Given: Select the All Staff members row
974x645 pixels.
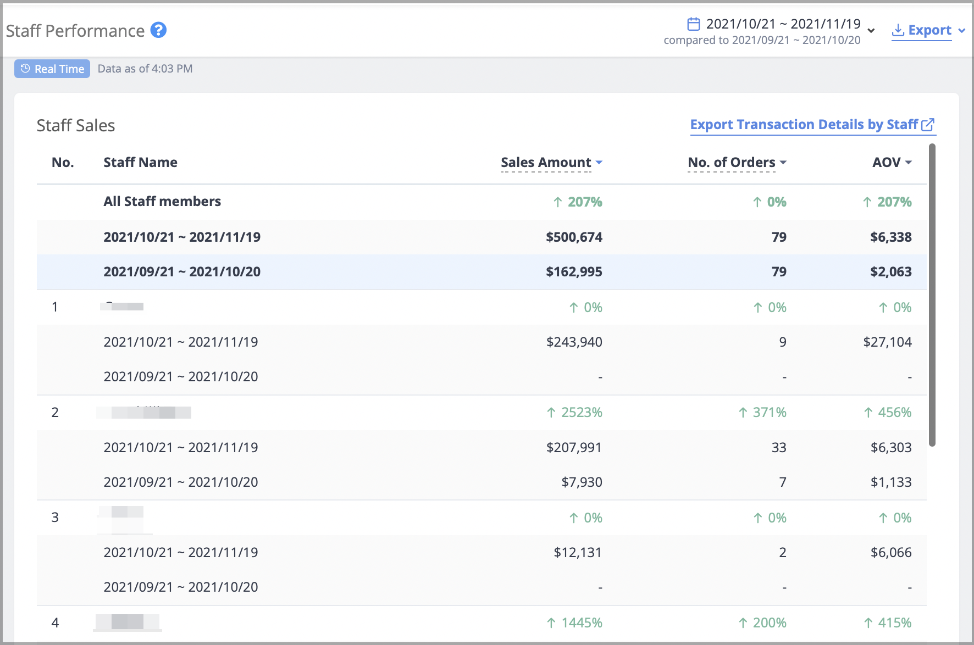Looking at the screenshot, I should (482, 202).
